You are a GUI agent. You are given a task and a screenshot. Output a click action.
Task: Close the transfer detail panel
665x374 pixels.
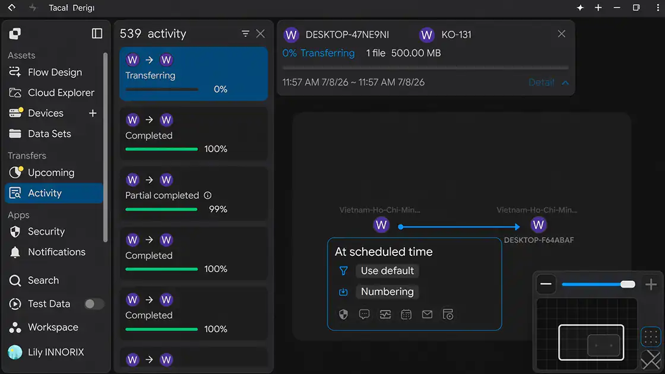tap(562, 33)
